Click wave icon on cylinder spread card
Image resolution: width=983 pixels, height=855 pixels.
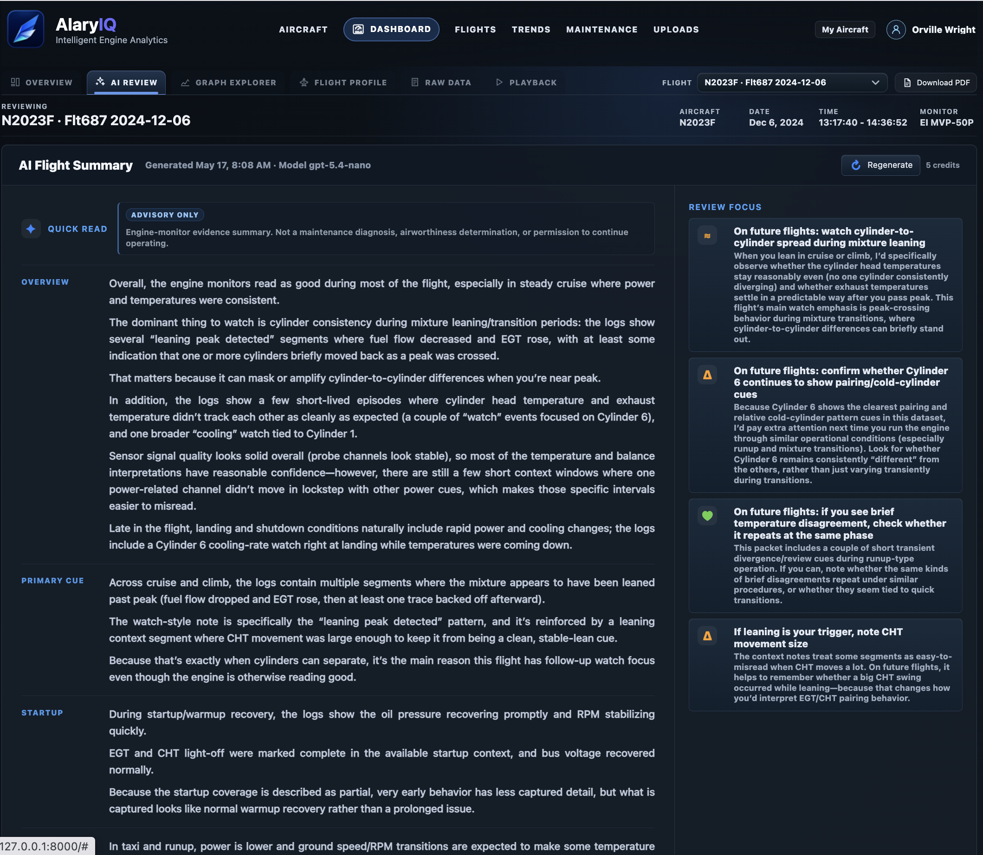707,235
